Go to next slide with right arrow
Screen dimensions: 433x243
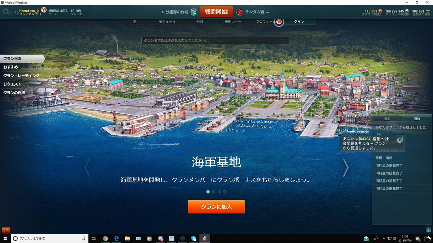coord(346,168)
